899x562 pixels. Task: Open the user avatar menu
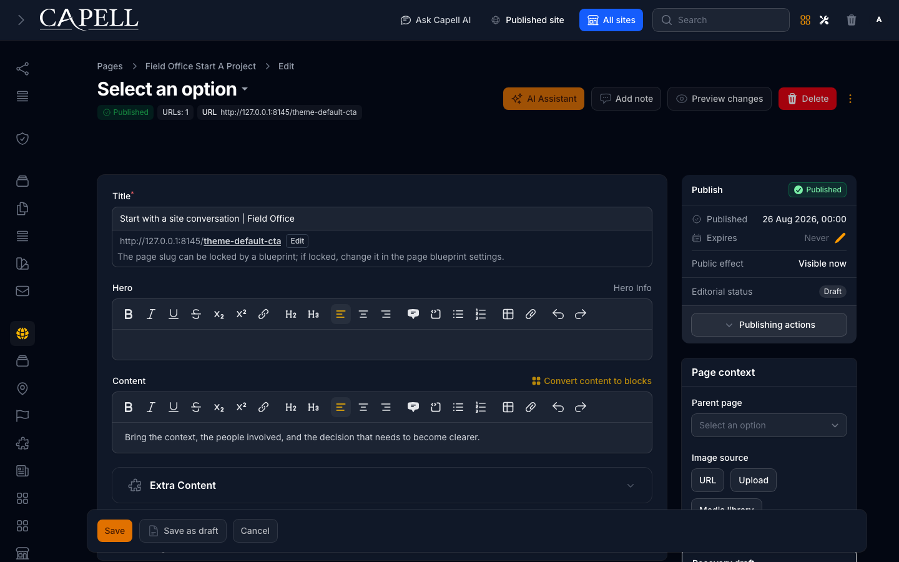[x=879, y=20]
